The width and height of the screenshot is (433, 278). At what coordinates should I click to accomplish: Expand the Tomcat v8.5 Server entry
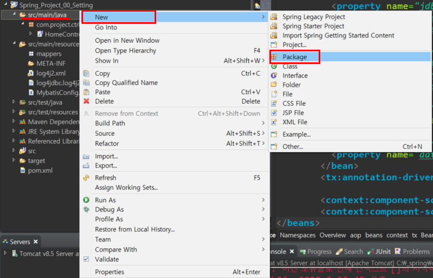click(5, 253)
